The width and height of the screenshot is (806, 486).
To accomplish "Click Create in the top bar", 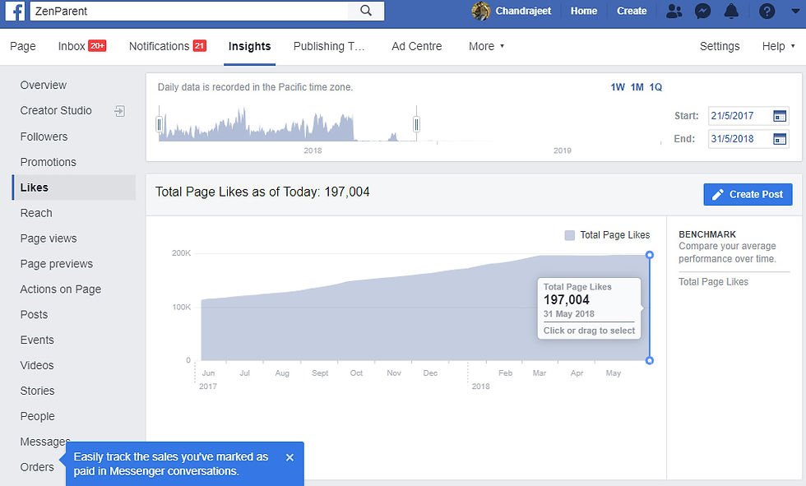I will [632, 11].
